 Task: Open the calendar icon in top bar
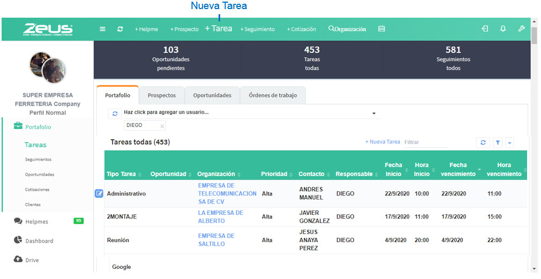(x=381, y=29)
